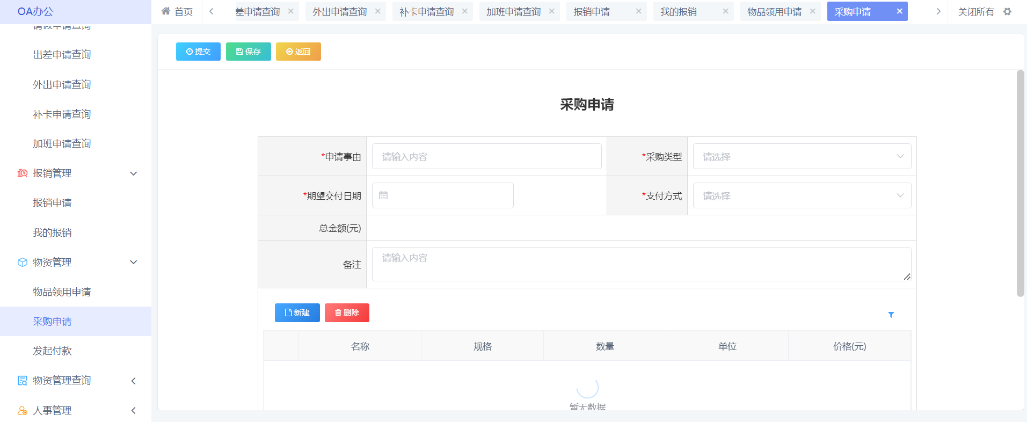
Task: Click the 申请事由 input field
Action: (x=486, y=156)
